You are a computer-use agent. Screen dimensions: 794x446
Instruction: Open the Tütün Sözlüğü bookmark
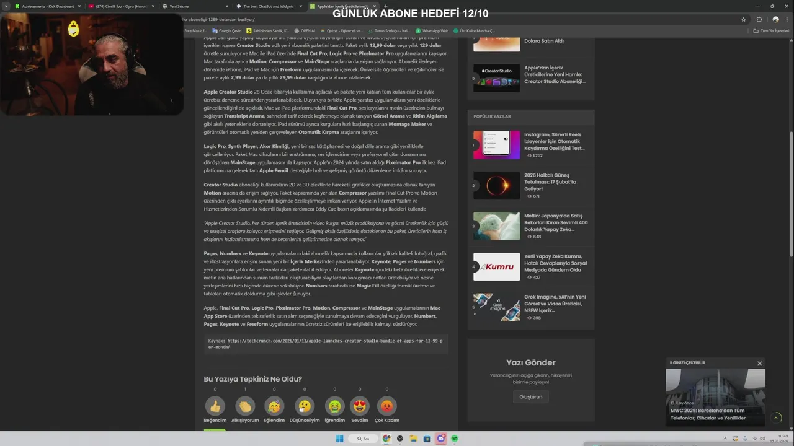(x=389, y=30)
